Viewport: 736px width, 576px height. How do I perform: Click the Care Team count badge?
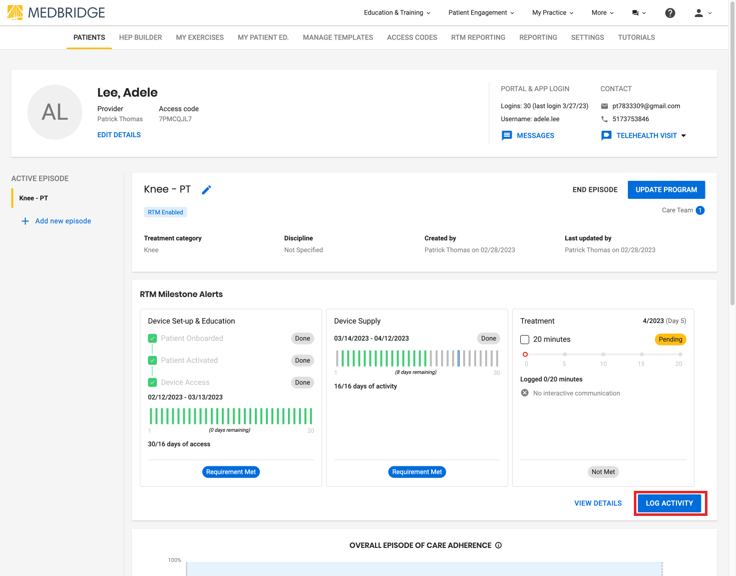[700, 210]
